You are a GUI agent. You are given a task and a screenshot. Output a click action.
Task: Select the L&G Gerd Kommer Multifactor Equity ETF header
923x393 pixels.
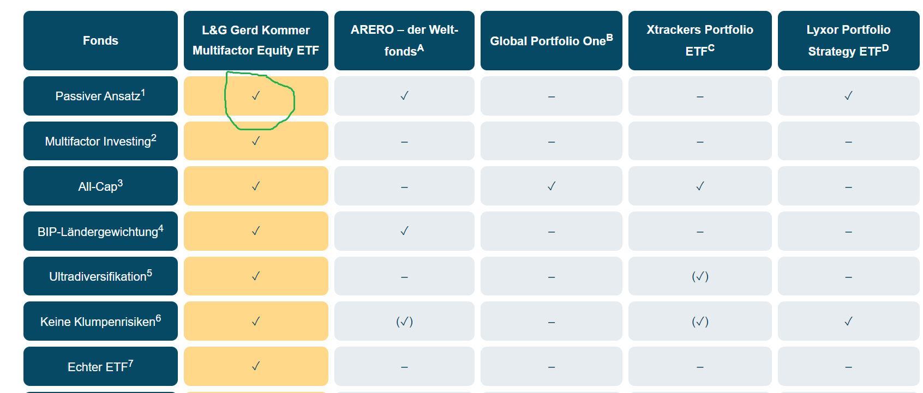(256, 40)
